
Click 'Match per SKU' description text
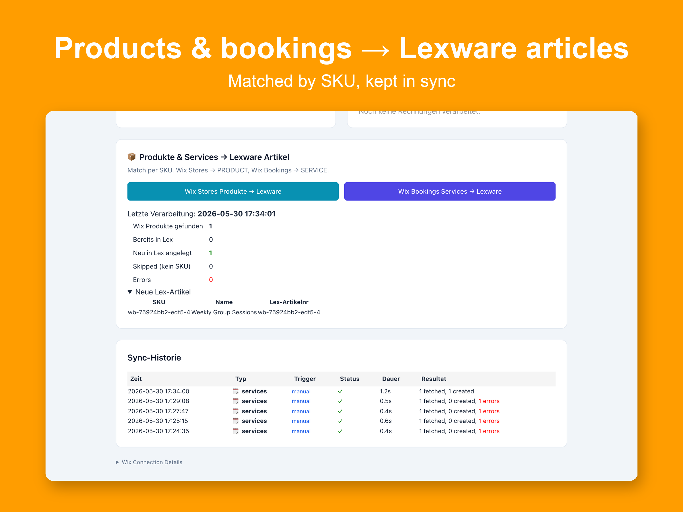coord(228,170)
